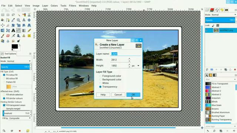The width and height of the screenshot is (237, 133).
Task: Select the Free Select lasso tool
Action: pos(13,15)
